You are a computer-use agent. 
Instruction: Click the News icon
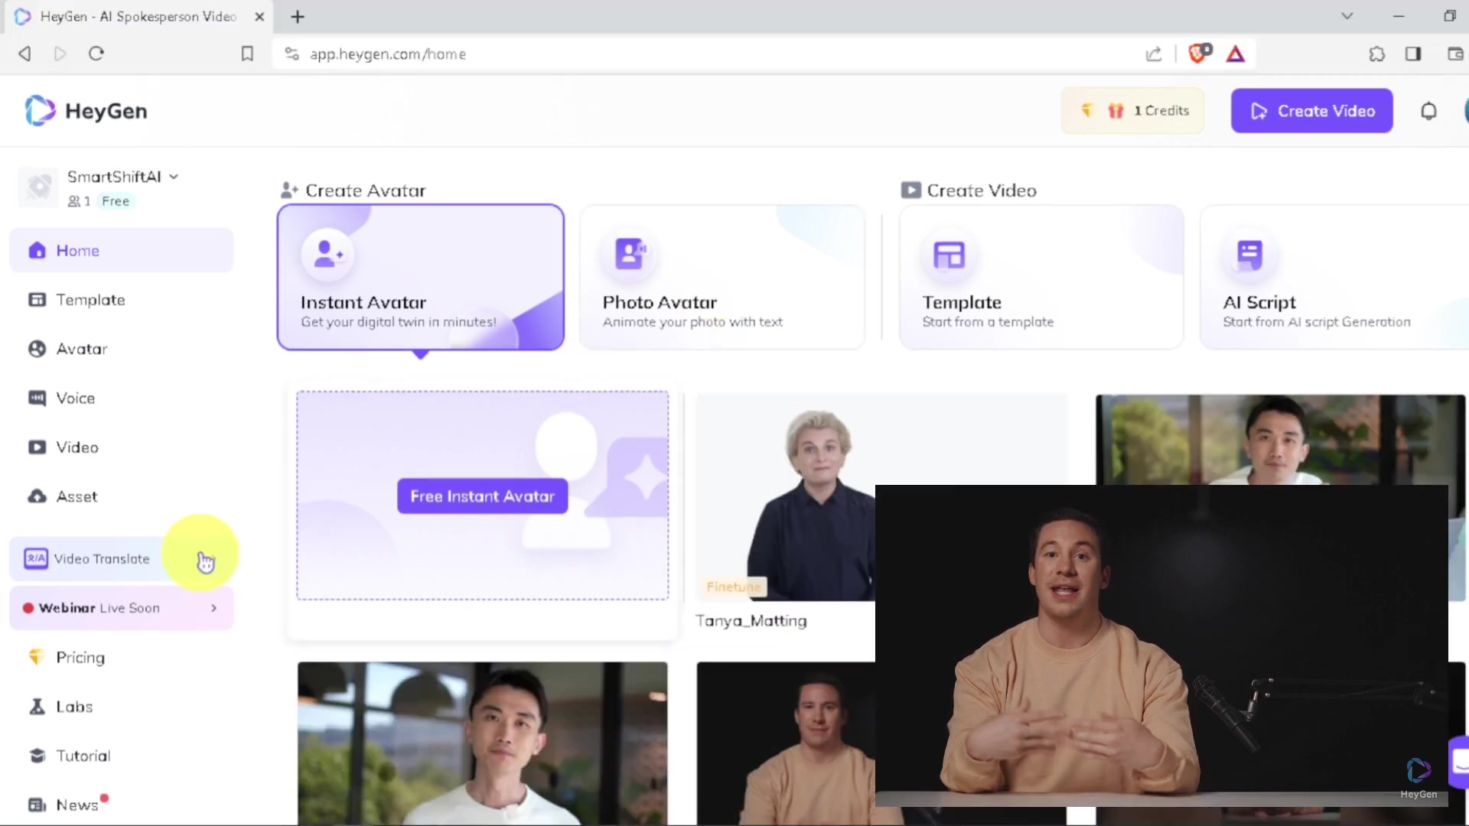pos(37,805)
